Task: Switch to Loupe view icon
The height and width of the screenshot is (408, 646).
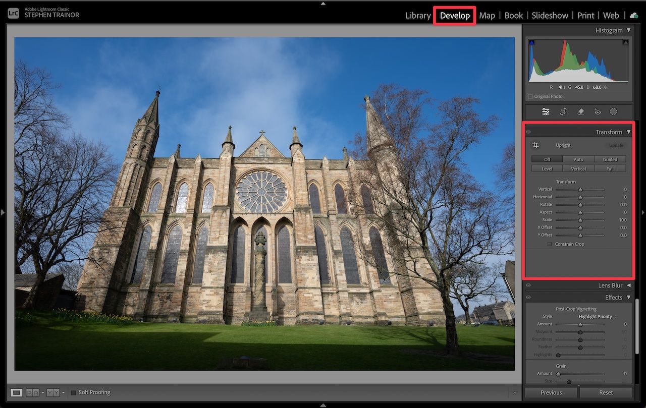Action: click(x=17, y=392)
